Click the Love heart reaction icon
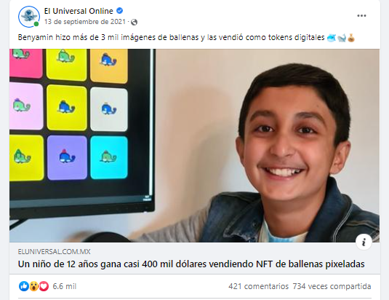 point(44,286)
